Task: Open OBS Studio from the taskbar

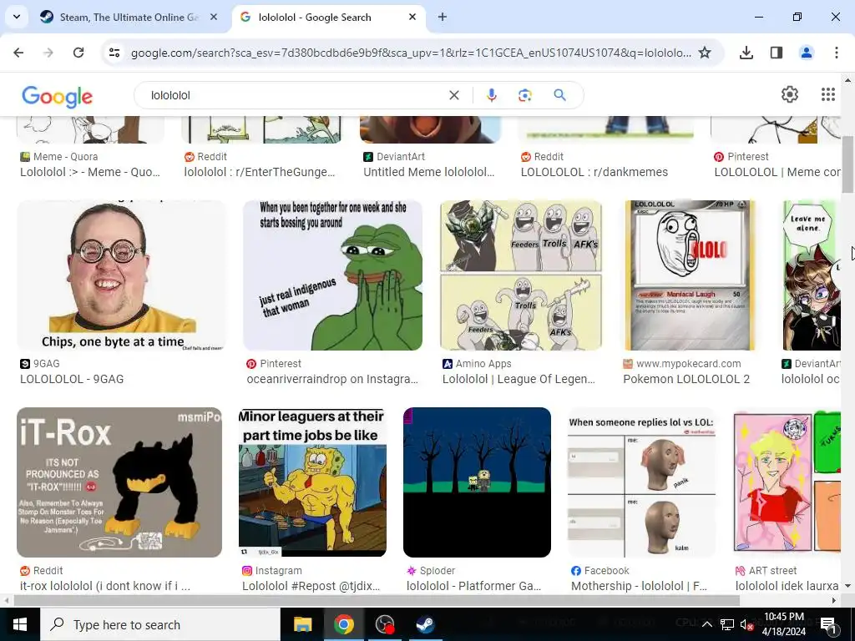Action: click(x=385, y=624)
